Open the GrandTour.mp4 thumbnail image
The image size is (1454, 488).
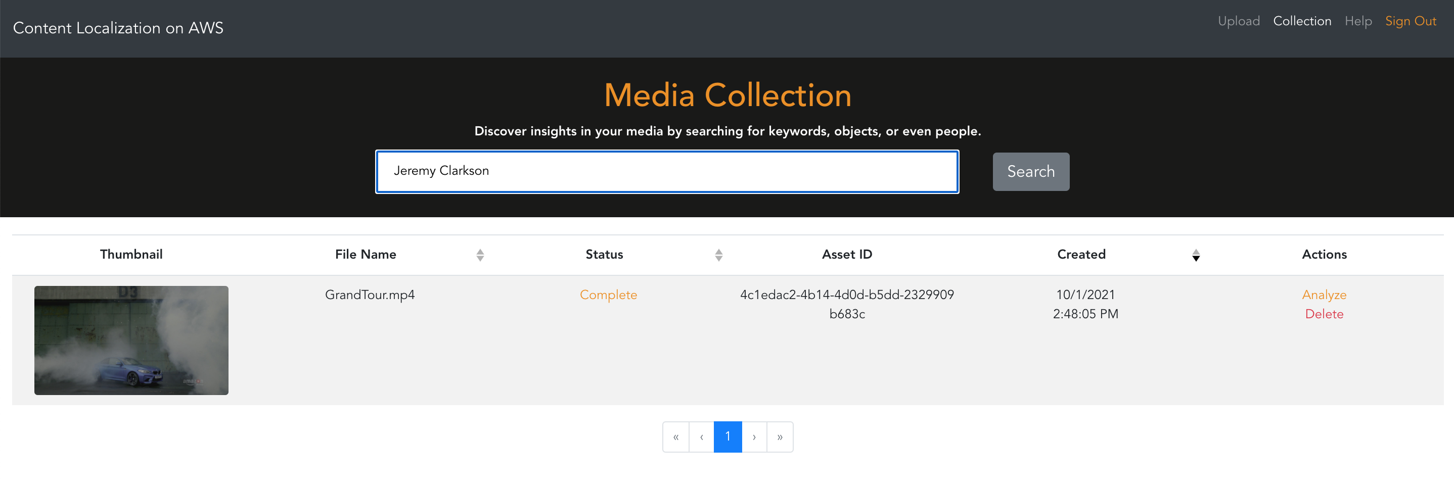click(x=131, y=340)
